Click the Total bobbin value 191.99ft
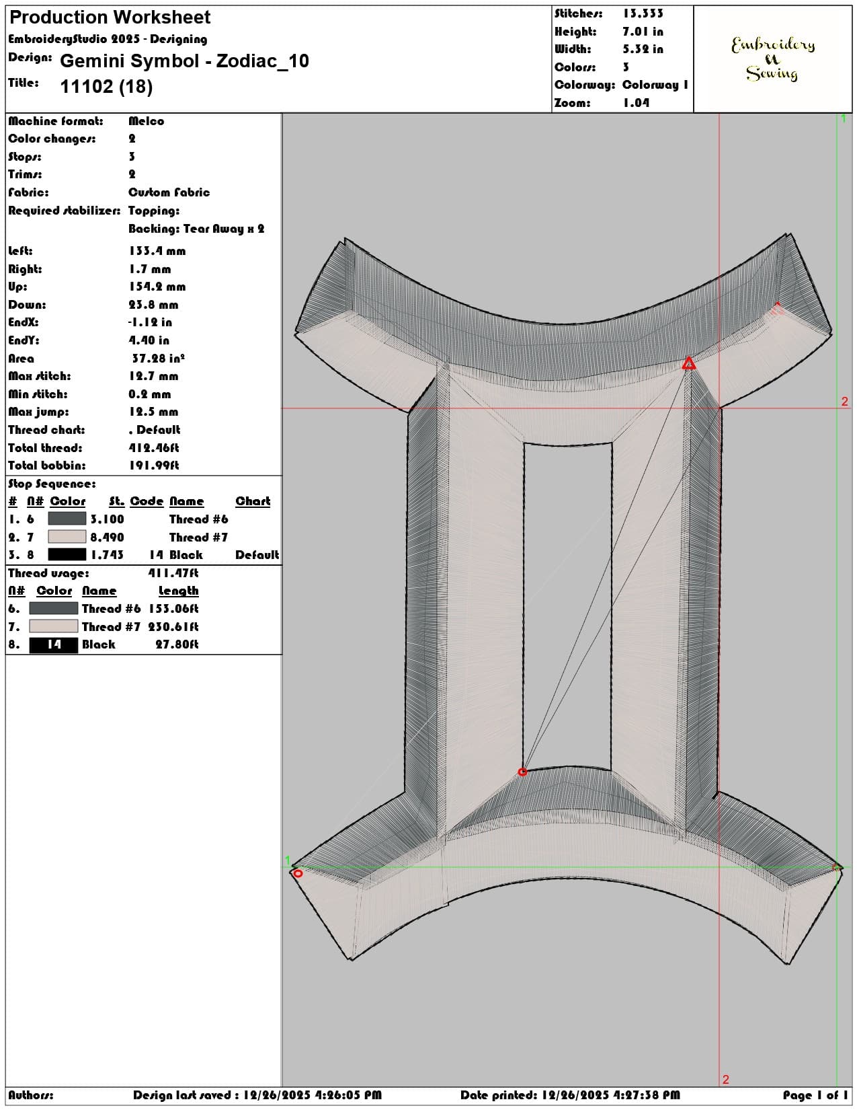The image size is (857, 1110). [x=154, y=466]
